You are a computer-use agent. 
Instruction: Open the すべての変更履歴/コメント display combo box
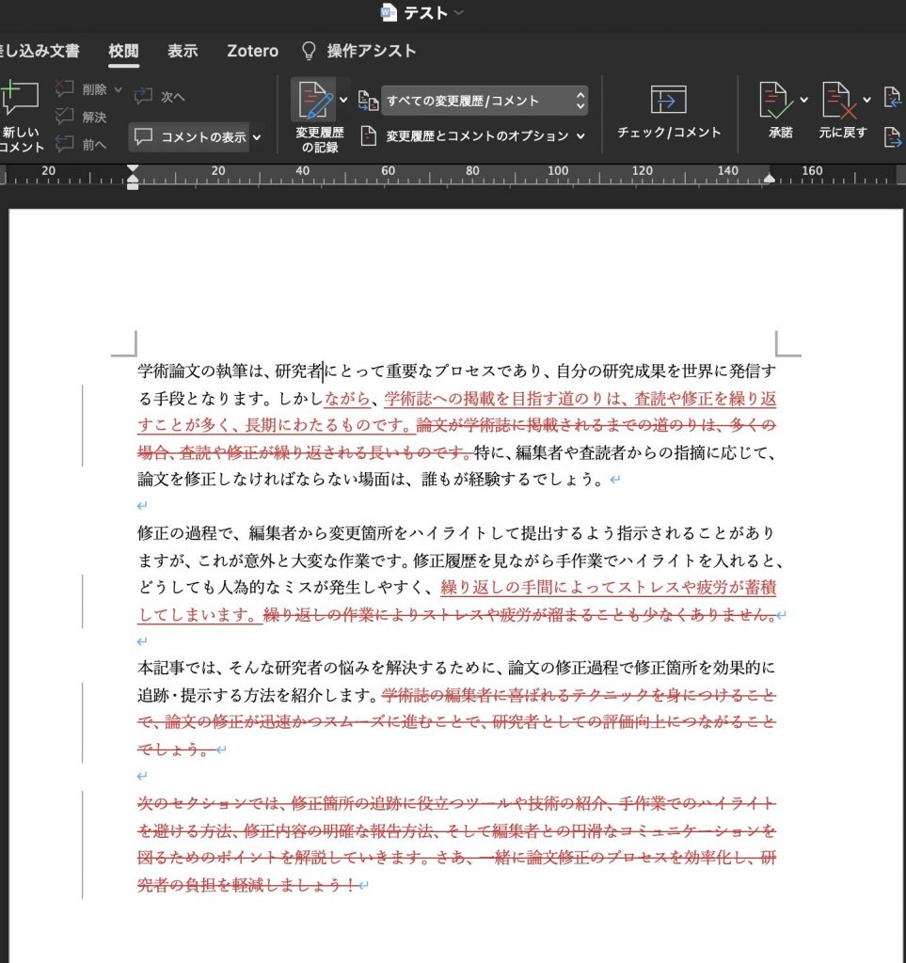(x=484, y=101)
